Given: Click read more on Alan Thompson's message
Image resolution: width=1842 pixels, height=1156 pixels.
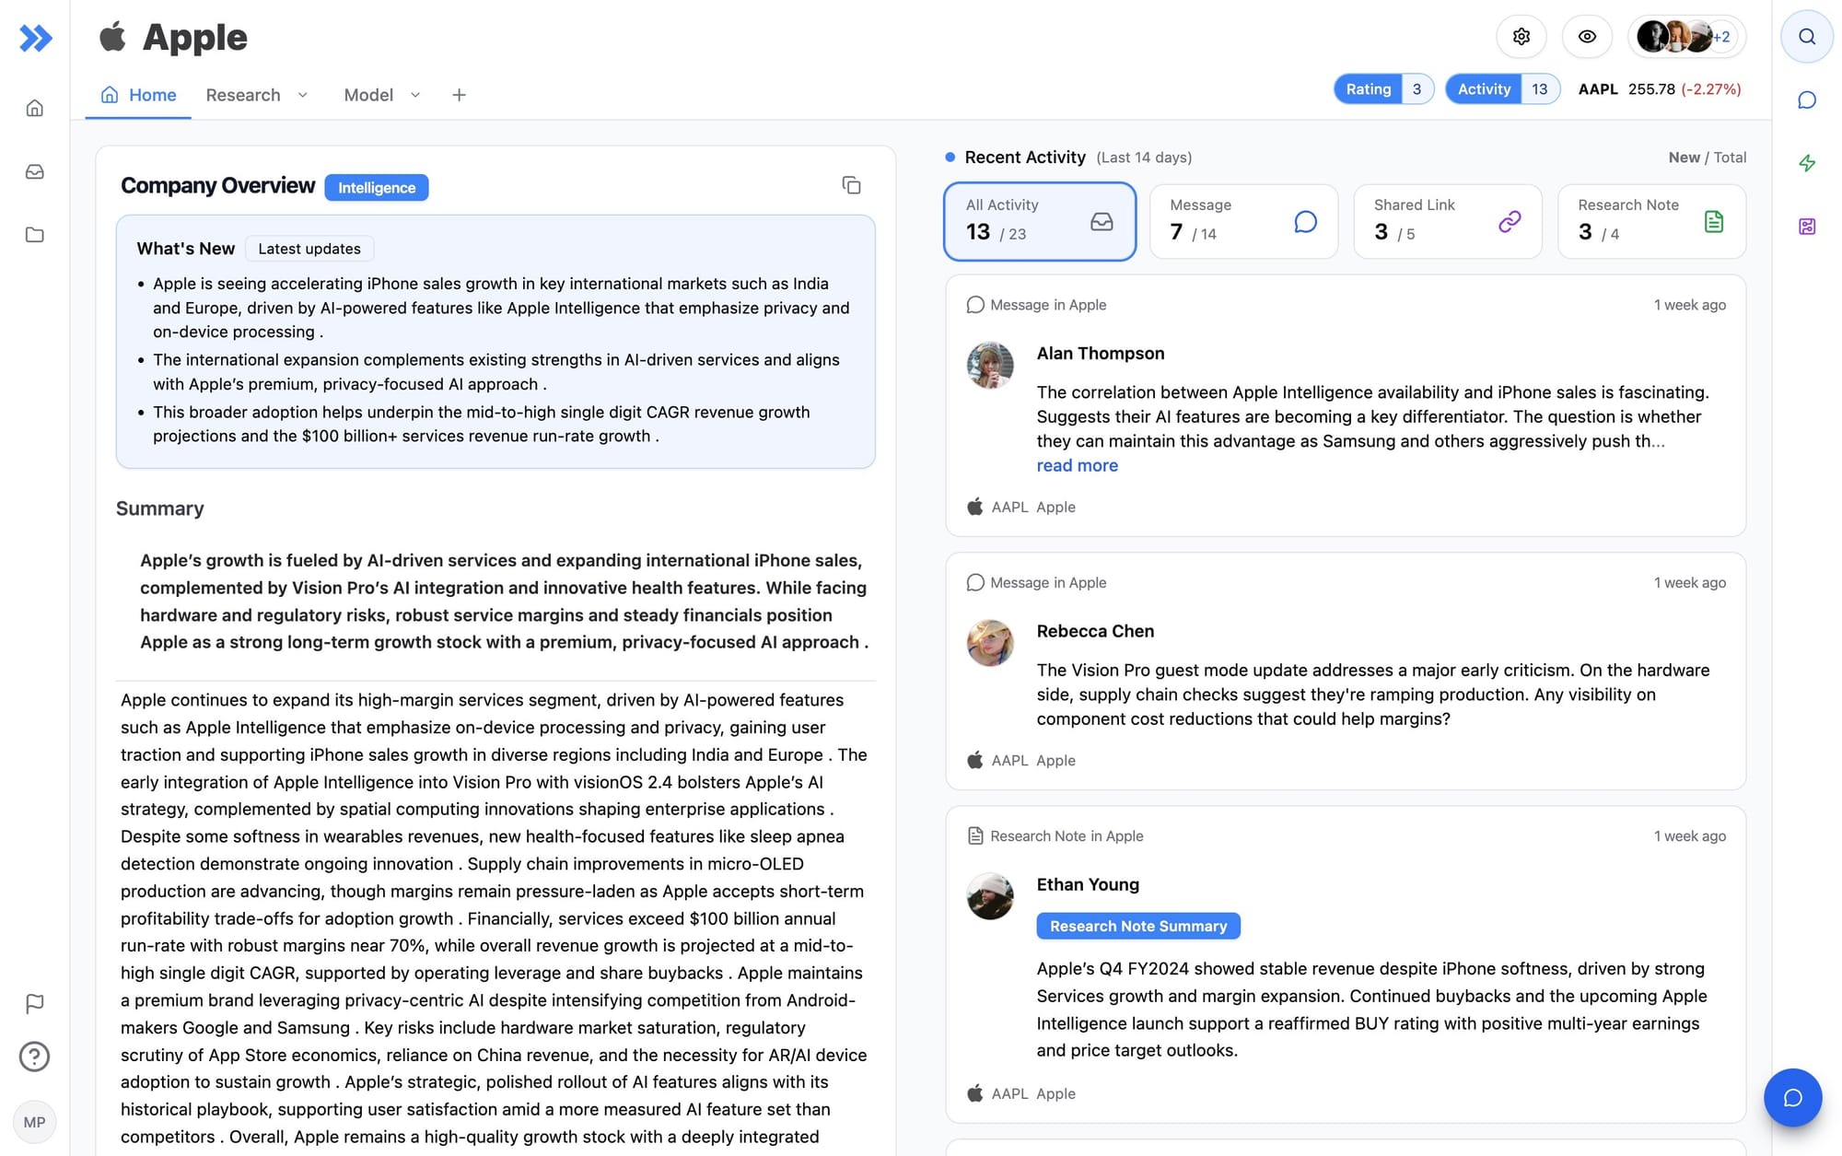Looking at the screenshot, I should pyautogui.click(x=1077, y=466).
